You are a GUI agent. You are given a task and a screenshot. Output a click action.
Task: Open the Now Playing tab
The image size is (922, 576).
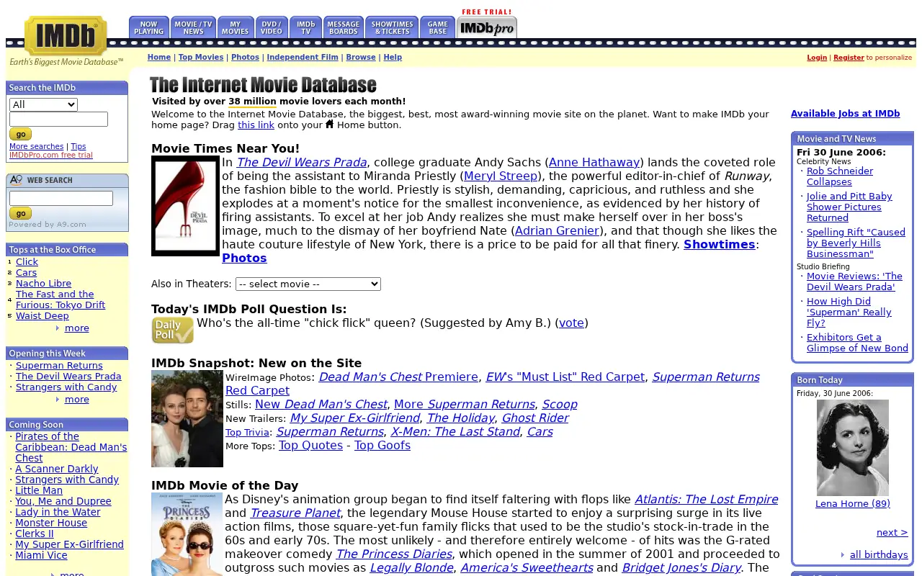tap(149, 27)
